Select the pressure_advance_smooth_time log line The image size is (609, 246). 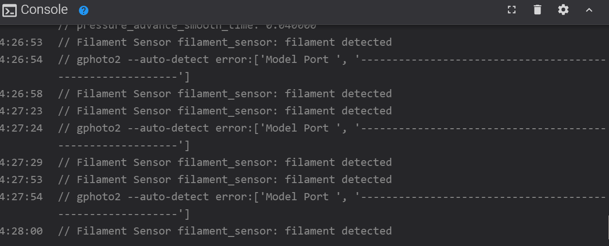[x=187, y=27]
